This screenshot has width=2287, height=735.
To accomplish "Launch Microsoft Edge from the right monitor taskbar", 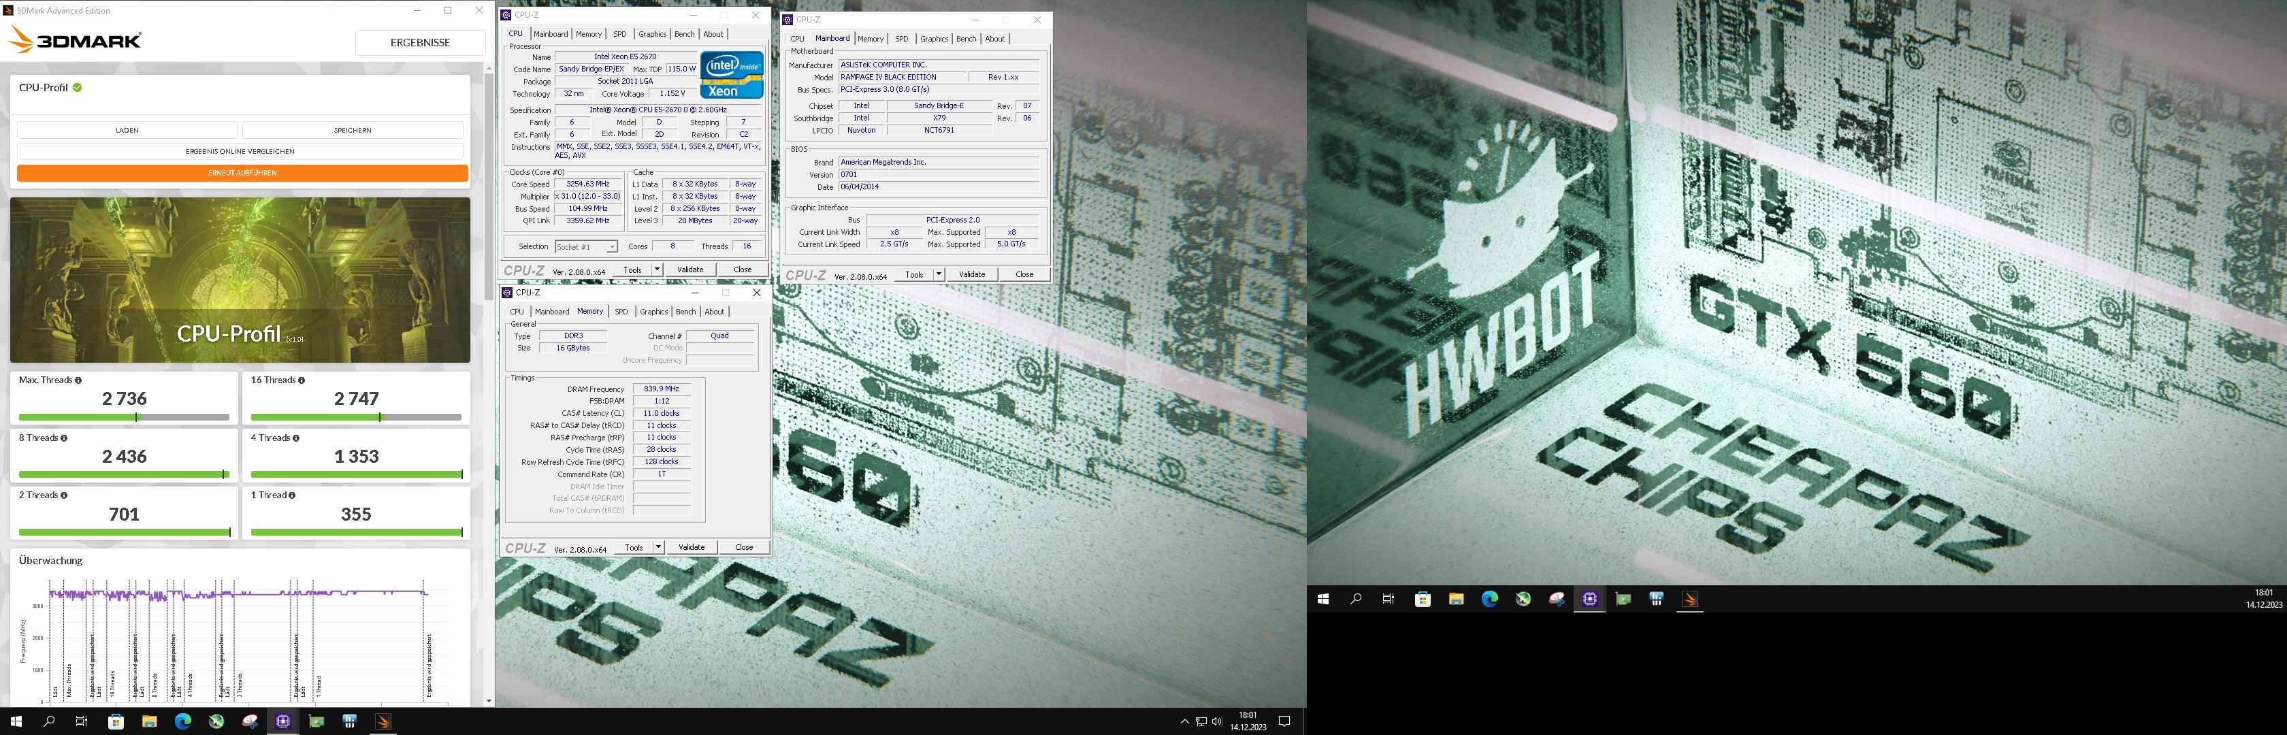I will coord(1490,599).
